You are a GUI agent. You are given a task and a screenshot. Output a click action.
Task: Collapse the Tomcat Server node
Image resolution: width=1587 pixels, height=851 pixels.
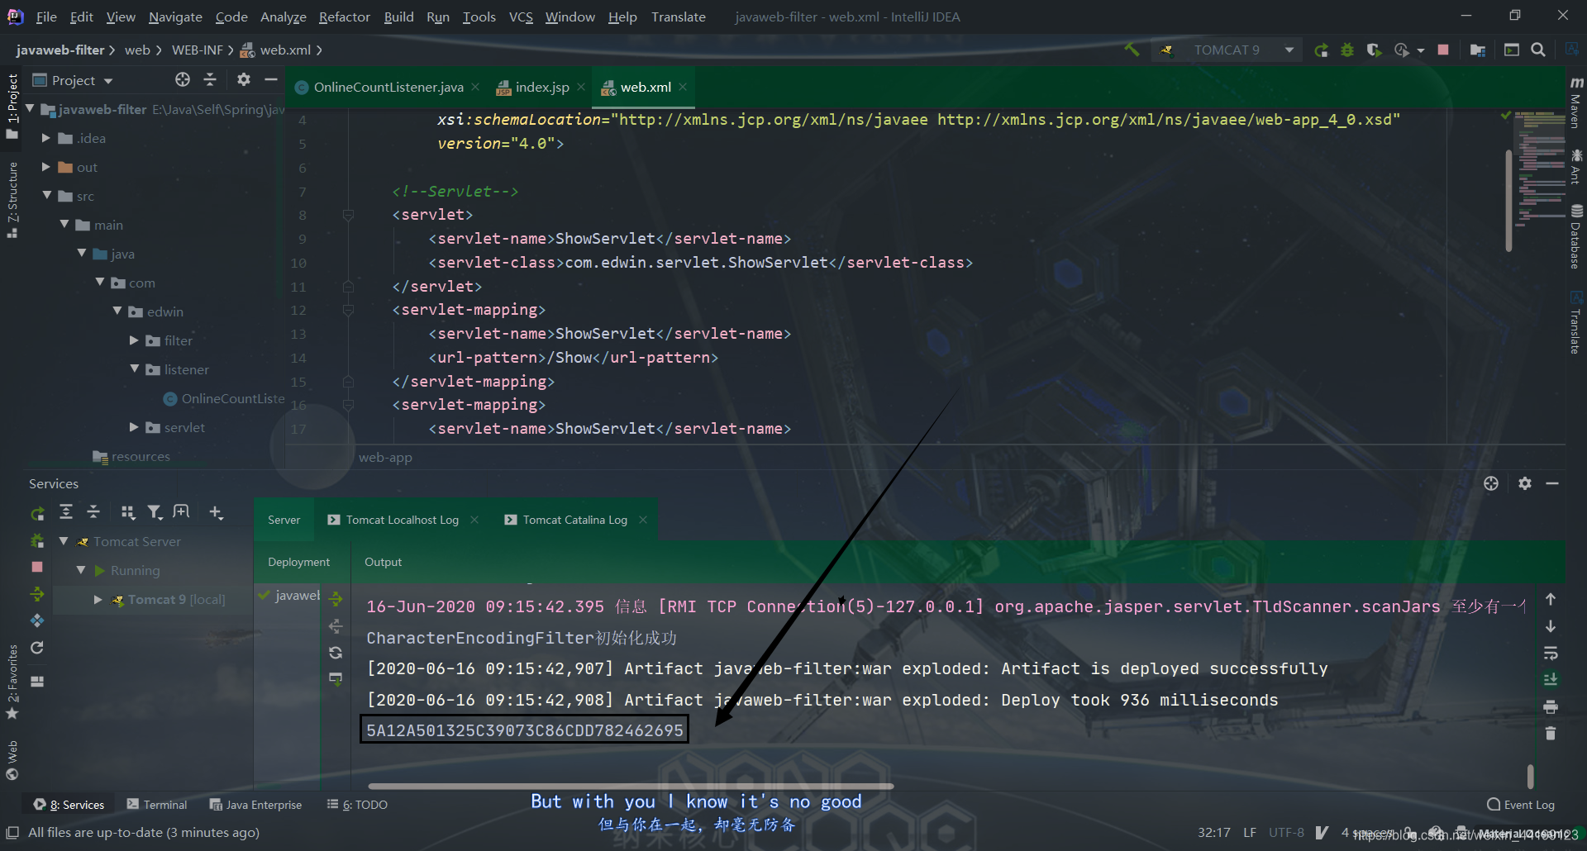tap(64, 541)
